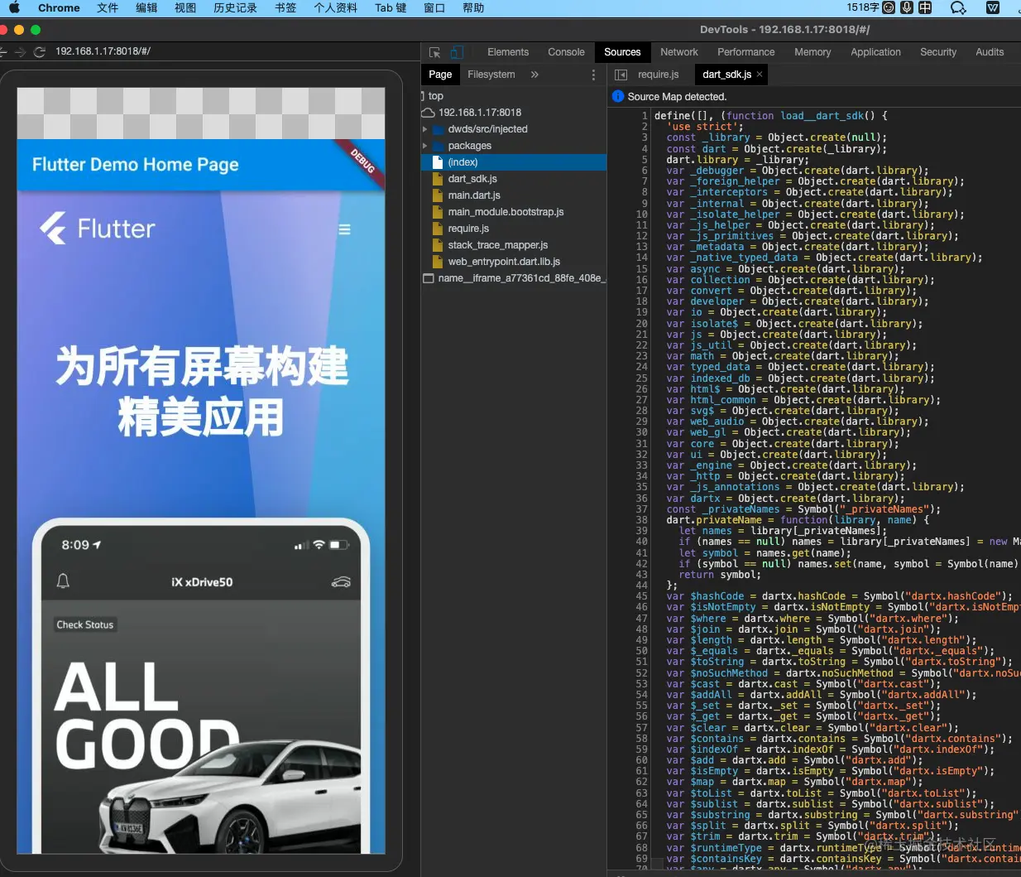Viewport: 1021px width, 877px height.
Task: Show more navigator tabs chevron
Action: [534, 75]
